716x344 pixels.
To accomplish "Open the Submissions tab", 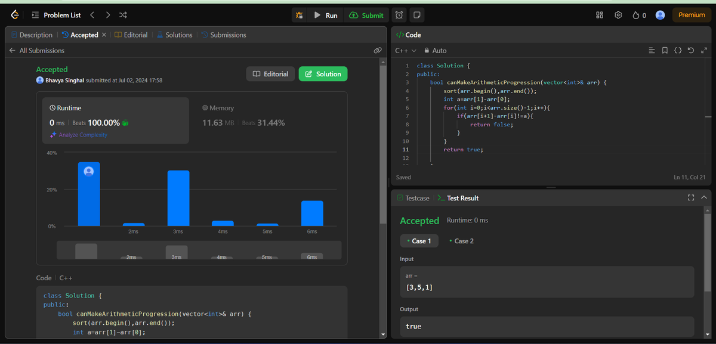I will [224, 35].
